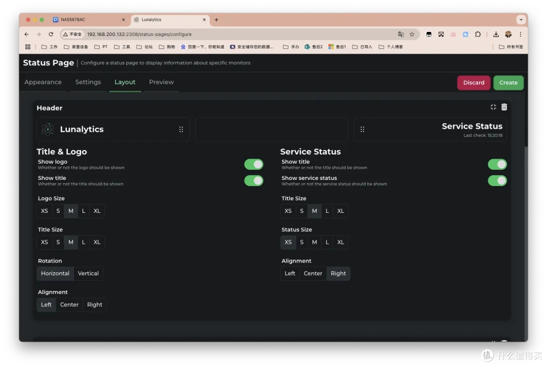547x367 pixels.
Task: Set Title & Logo alignment to Right
Action: [95, 305]
